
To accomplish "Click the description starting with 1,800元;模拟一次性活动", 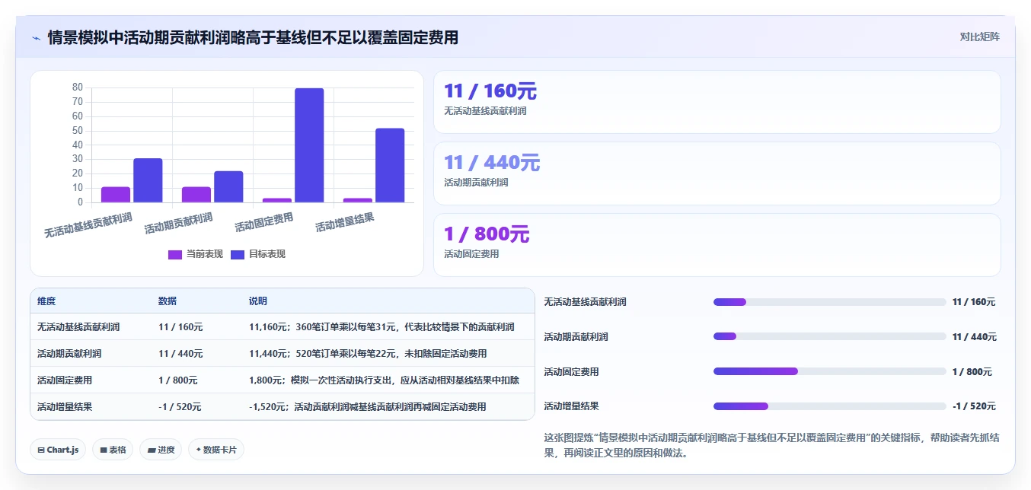I will click(385, 380).
